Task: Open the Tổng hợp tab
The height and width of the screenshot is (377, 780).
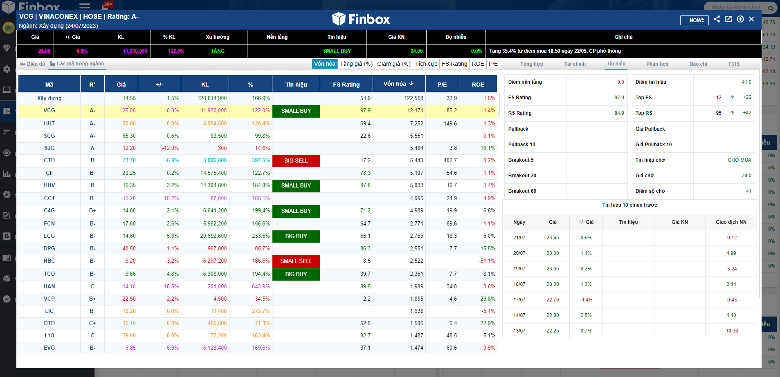Action: 532,64
